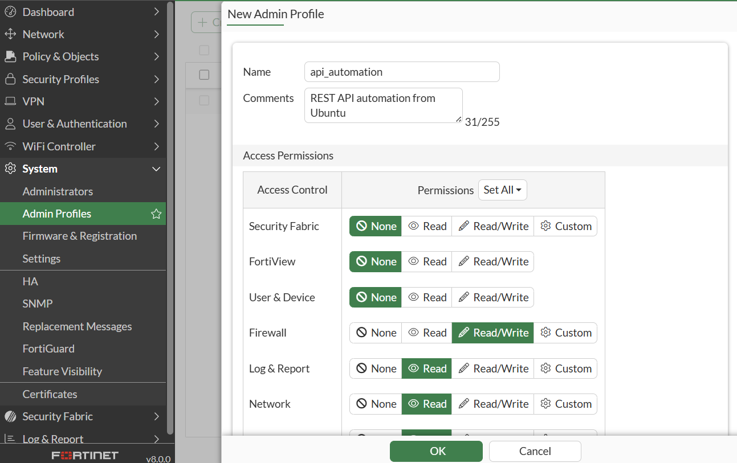Set Network permission to Read
Viewport: 737px width, 463px height.
click(x=427, y=404)
